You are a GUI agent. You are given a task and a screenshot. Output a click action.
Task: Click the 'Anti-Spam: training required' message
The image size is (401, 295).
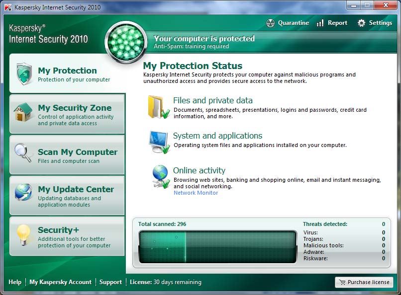pos(191,46)
